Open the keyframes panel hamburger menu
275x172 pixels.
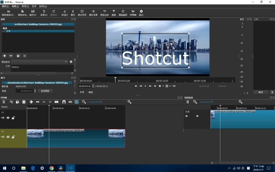point(188,102)
